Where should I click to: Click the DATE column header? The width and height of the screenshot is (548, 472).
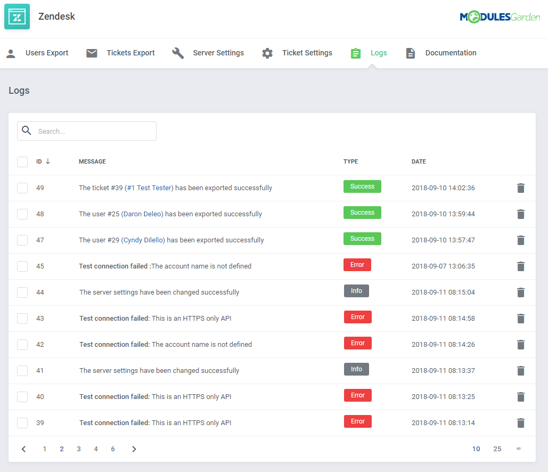tap(419, 161)
